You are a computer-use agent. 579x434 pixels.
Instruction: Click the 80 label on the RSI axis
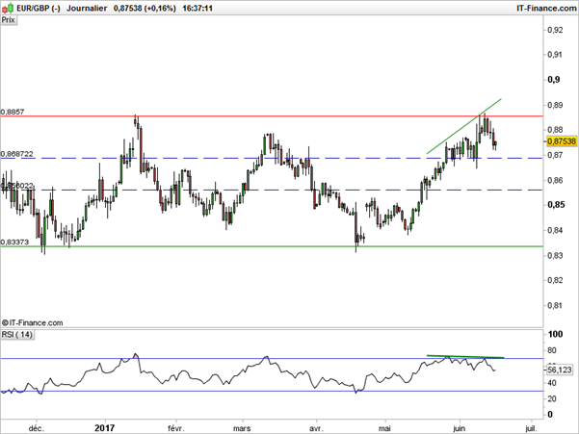click(552, 350)
